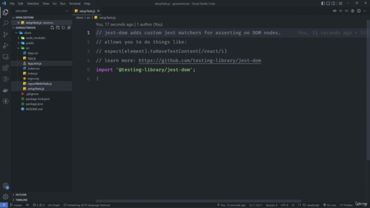370x208 pixels.
Task: Click Spaces: 4 indentation in status bar
Action: click(x=271, y=205)
